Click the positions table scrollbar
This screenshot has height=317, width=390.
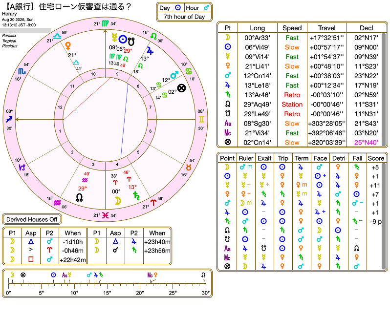(x=384, y=89)
